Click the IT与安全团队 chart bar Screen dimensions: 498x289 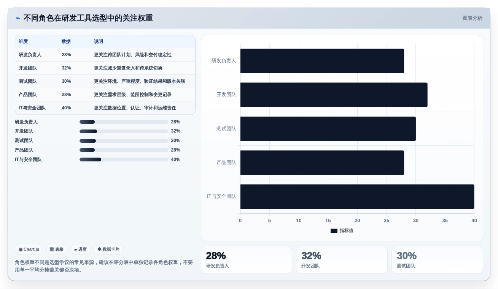pos(357,196)
